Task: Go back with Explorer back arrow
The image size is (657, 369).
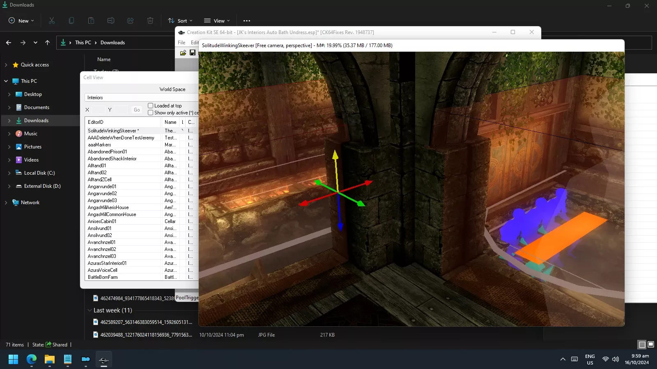Action: pos(9,43)
